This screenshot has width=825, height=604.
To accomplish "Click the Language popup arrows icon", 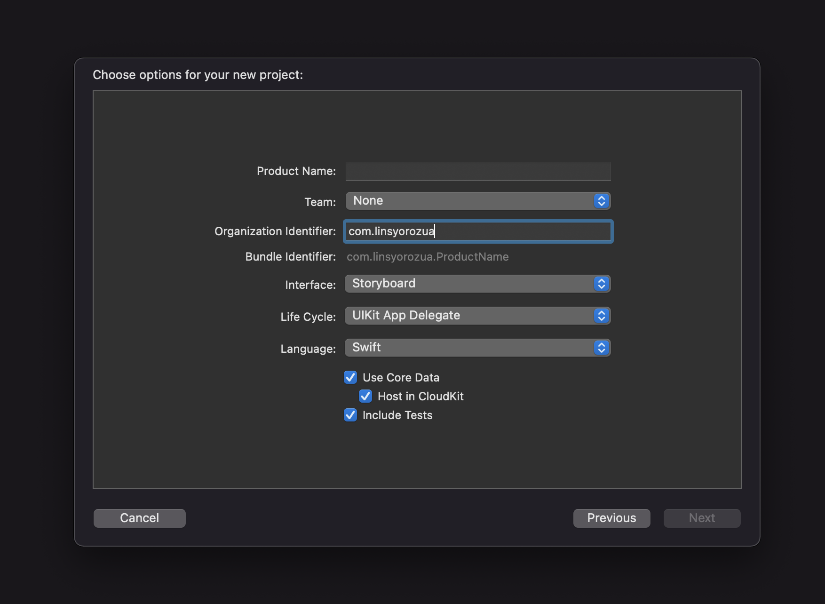I will click(x=602, y=348).
